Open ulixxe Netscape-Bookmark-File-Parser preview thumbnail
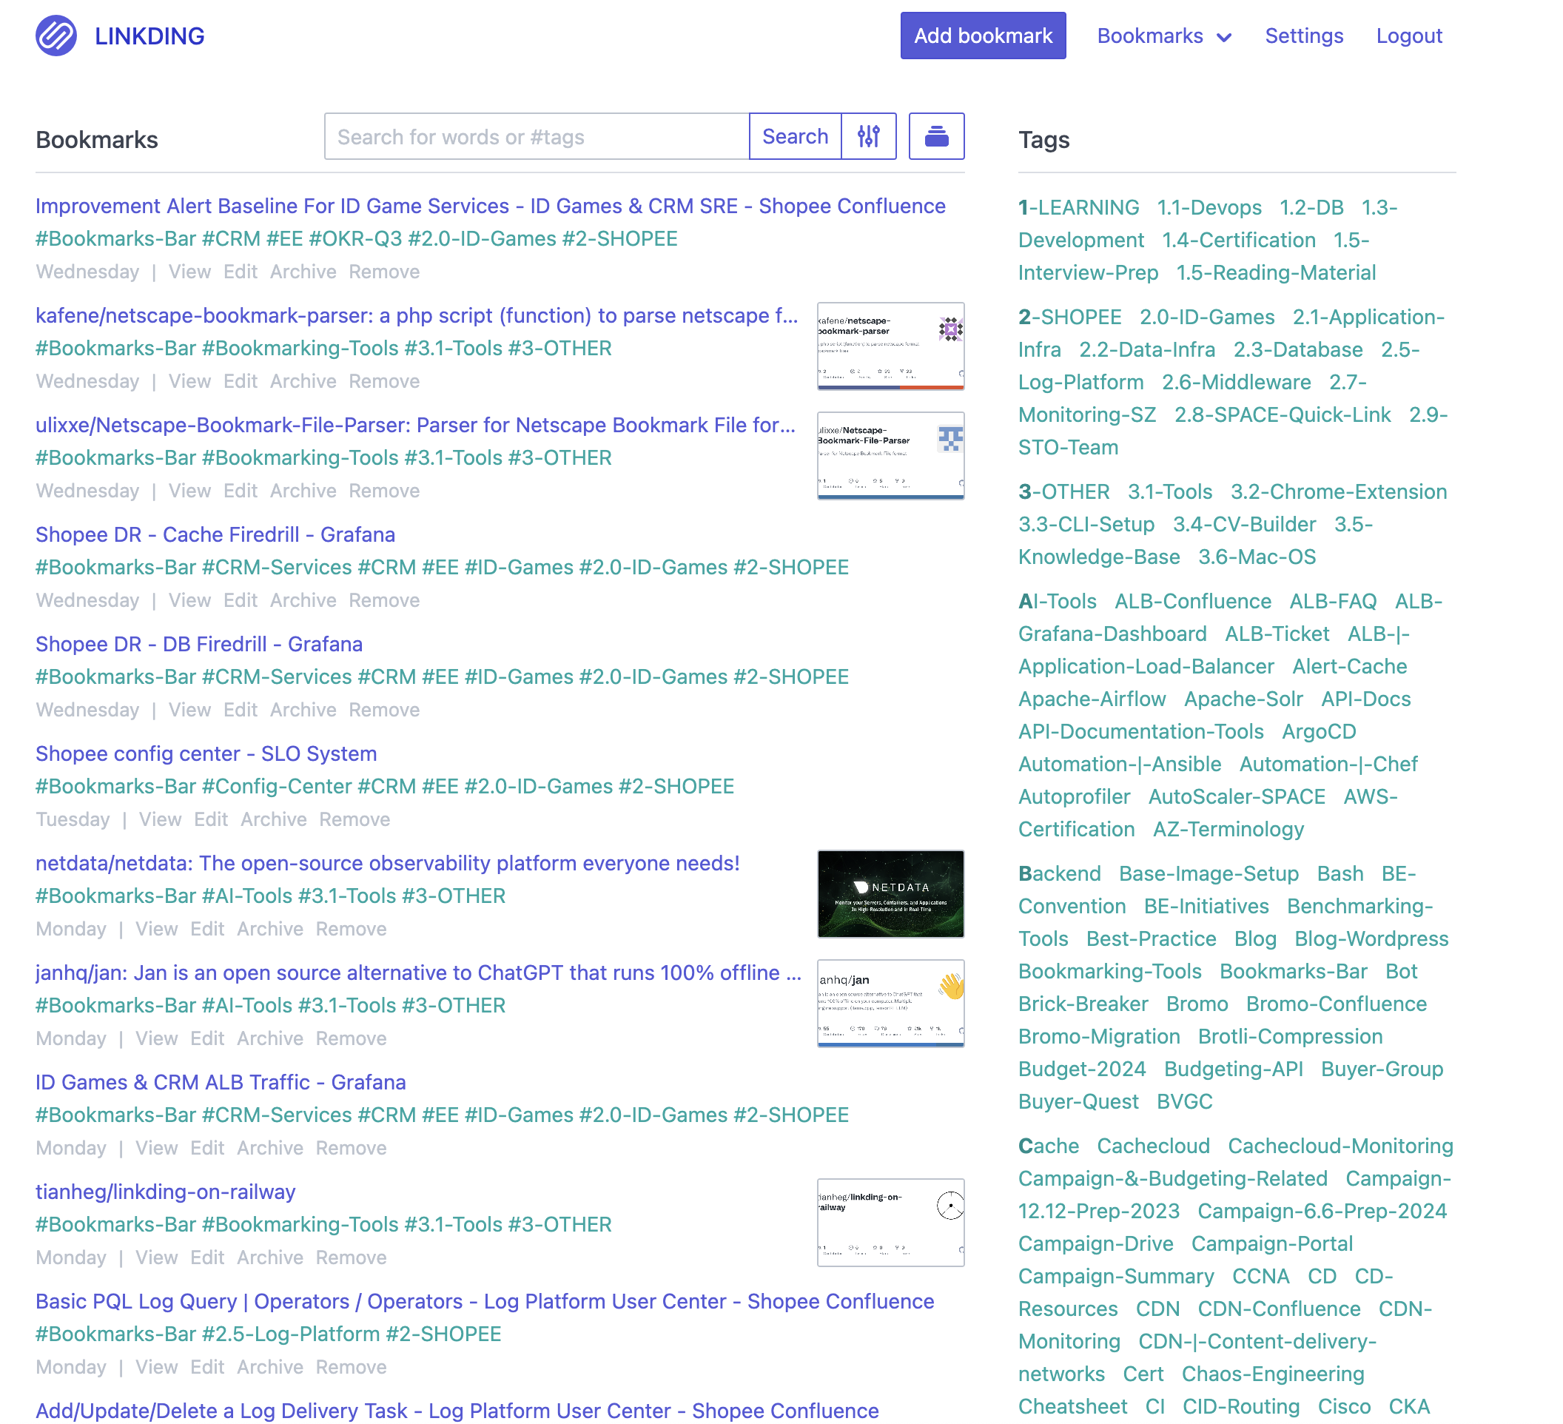The width and height of the screenshot is (1563, 1424). (x=891, y=456)
